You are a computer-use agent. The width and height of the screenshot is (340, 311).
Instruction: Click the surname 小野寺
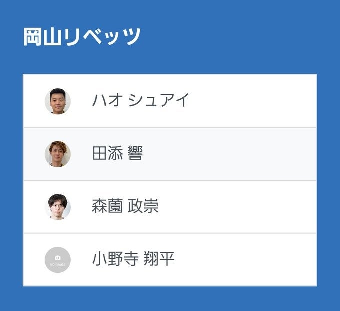pyautogui.click(x=115, y=260)
